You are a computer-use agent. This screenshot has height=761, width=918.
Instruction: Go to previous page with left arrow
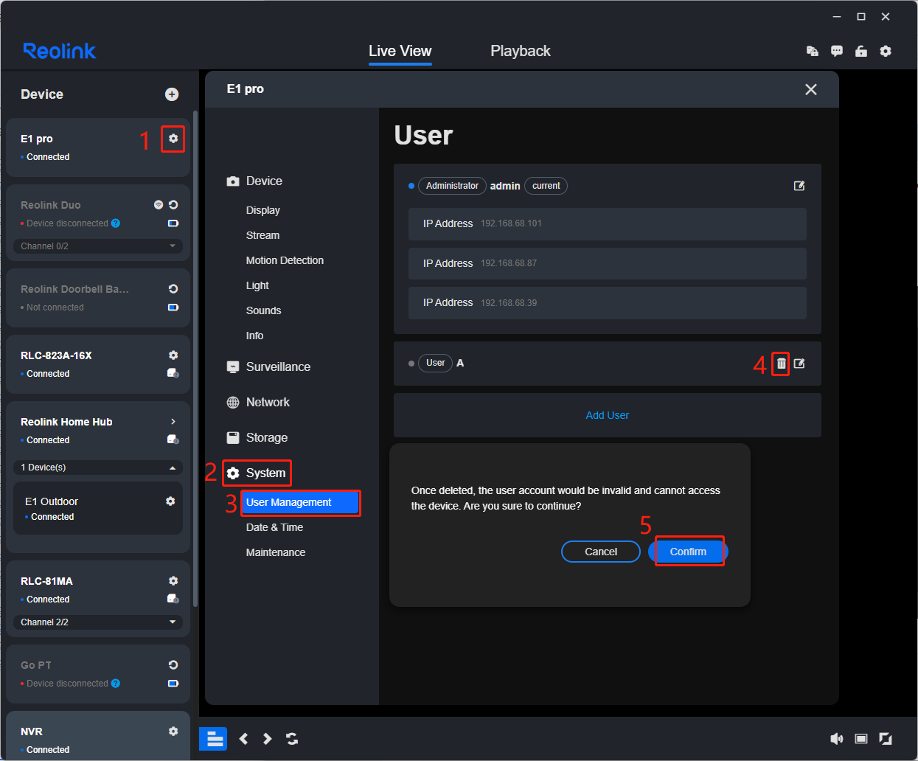click(x=244, y=739)
